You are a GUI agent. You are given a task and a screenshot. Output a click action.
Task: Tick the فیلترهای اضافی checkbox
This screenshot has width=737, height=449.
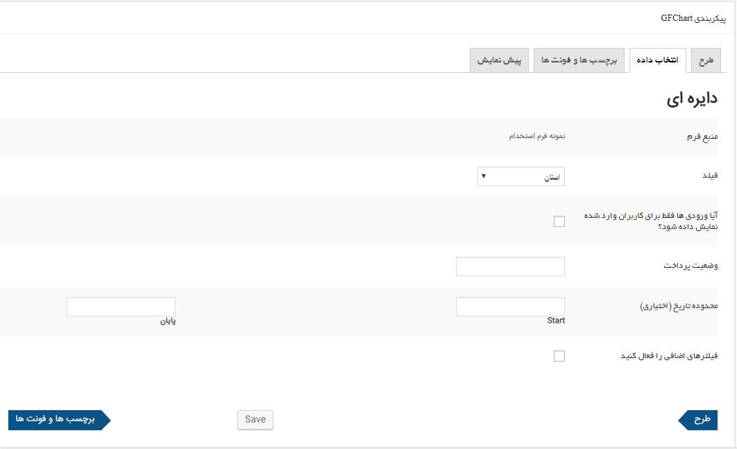tap(559, 356)
